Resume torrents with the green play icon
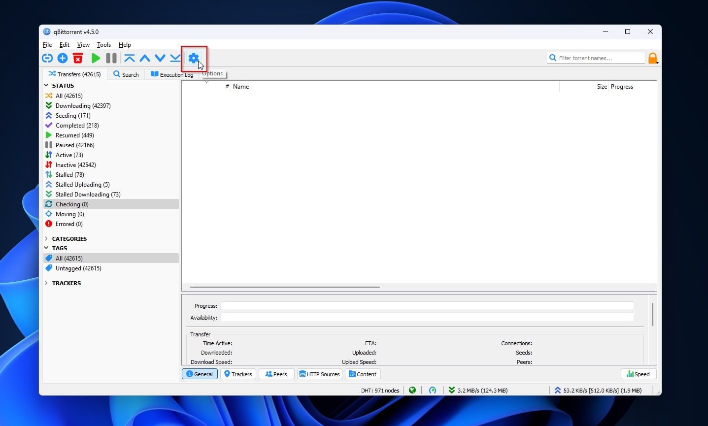Viewport: 708px width, 426px height. (x=96, y=58)
